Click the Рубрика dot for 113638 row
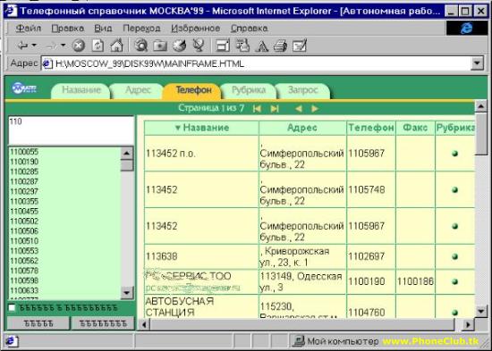Image resolution: width=492 pixels, height=351 pixels. coord(455,256)
